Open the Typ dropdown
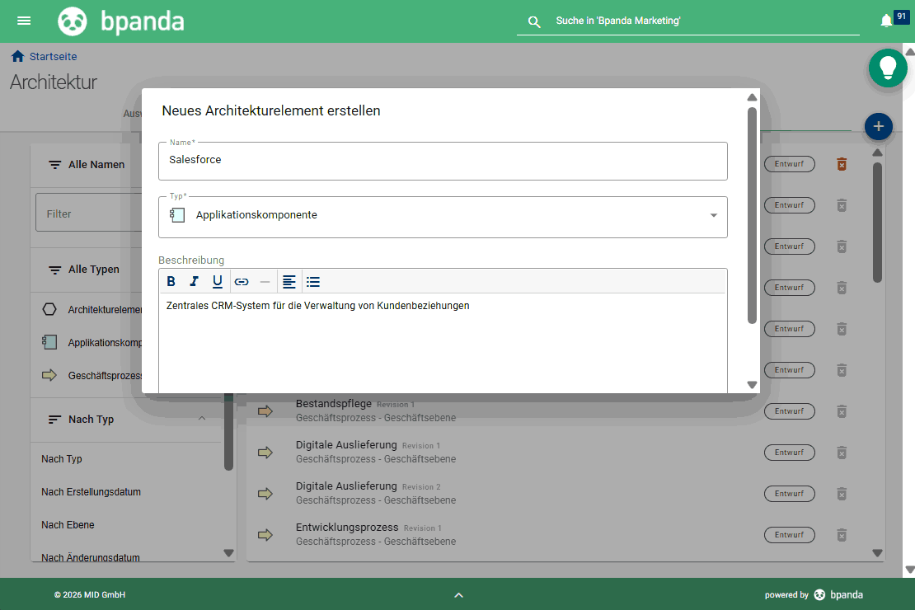915x610 pixels. click(712, 214)
